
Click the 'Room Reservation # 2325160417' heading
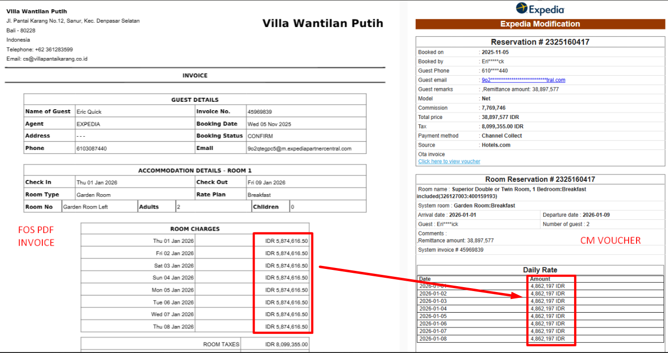(x=540, y=179)
